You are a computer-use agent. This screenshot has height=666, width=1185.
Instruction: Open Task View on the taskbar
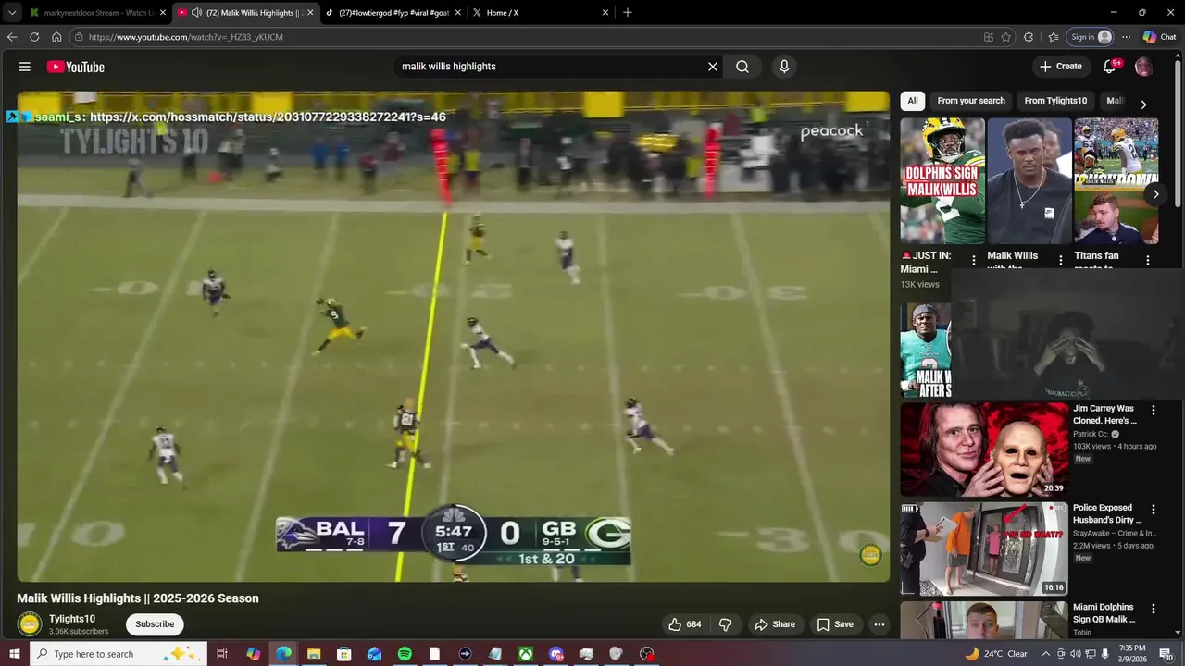pos(222,654)
